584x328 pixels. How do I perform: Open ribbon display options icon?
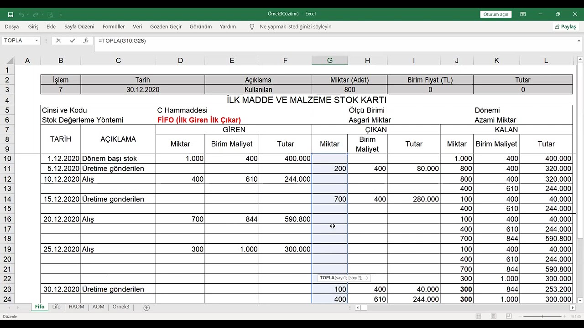tap(523, 14)
